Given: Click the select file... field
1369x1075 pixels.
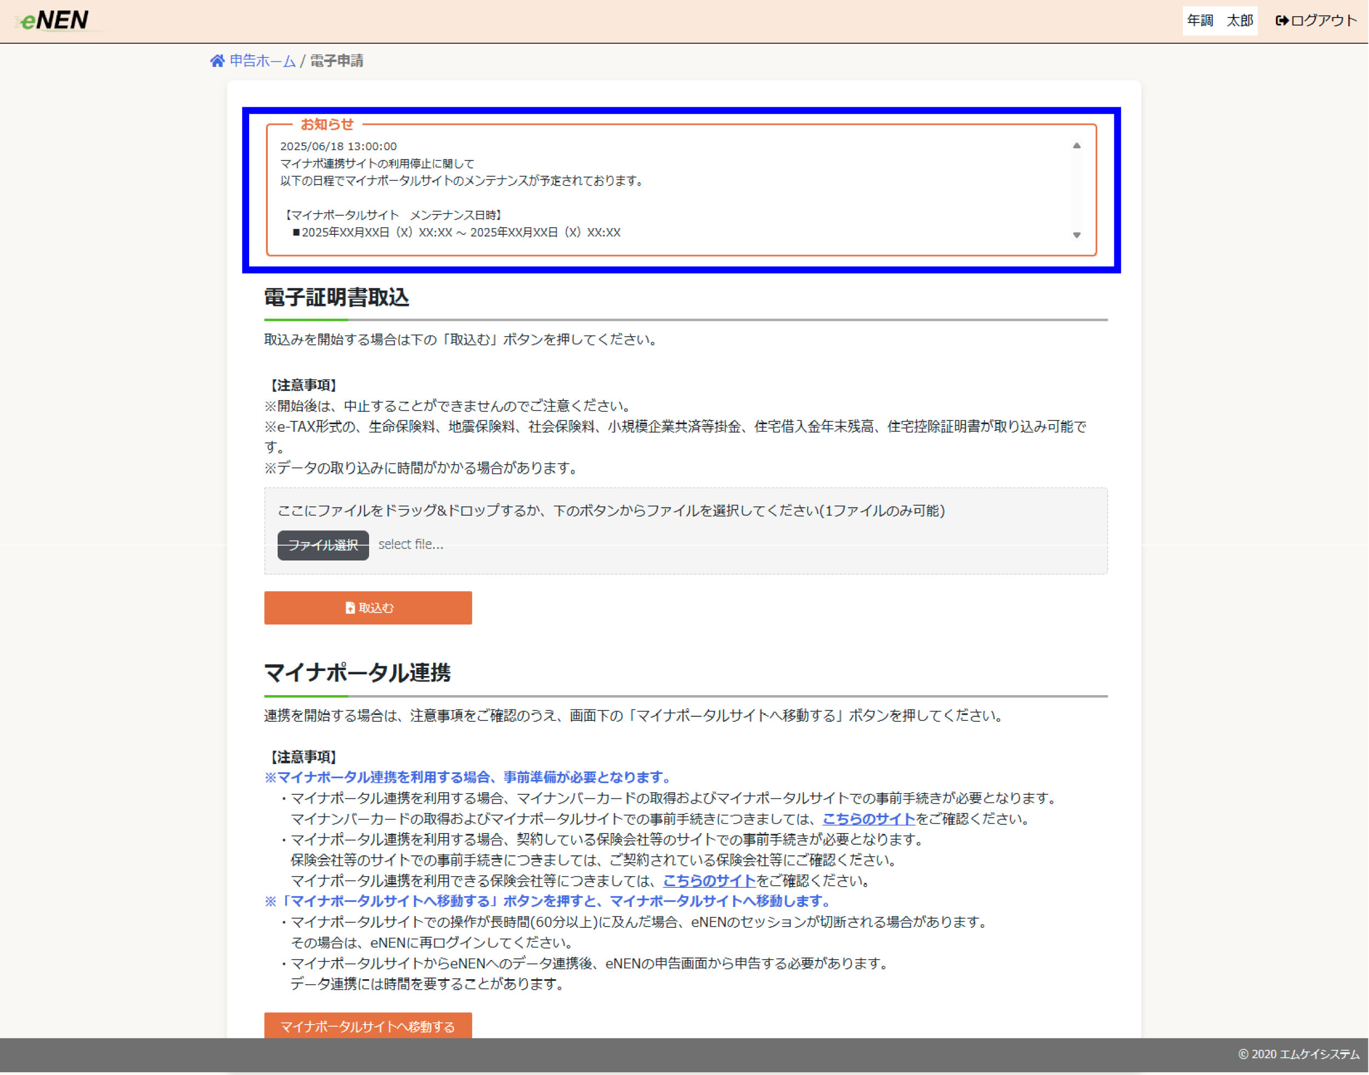Looking at the screenshot, I should tap(411, 545).
